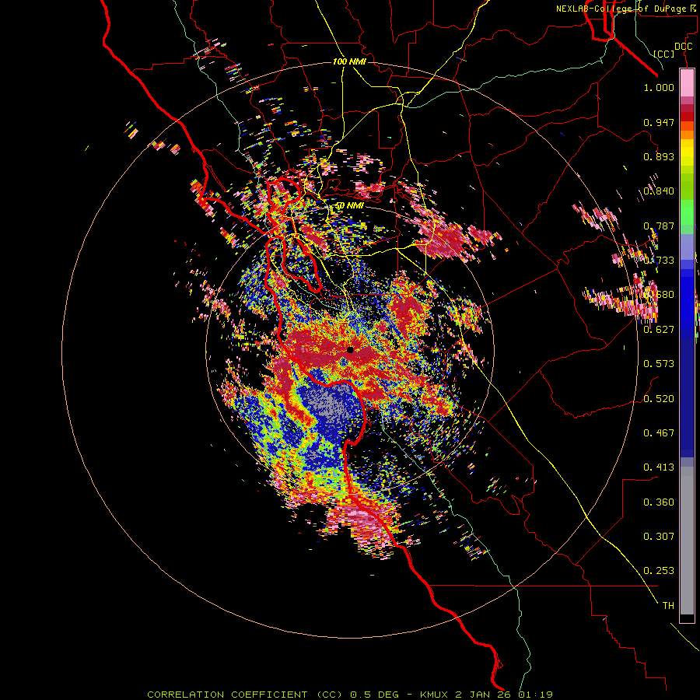Select the 0.627 scale value
Image resolution: width=700 pixels, height=700 pixels.
(659, 330)
